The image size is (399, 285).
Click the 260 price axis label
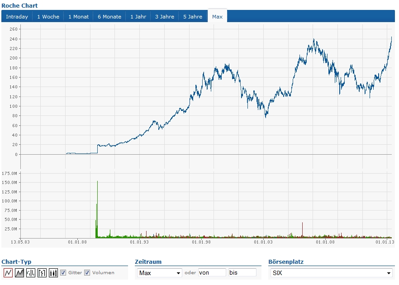(x=14, y=29)
